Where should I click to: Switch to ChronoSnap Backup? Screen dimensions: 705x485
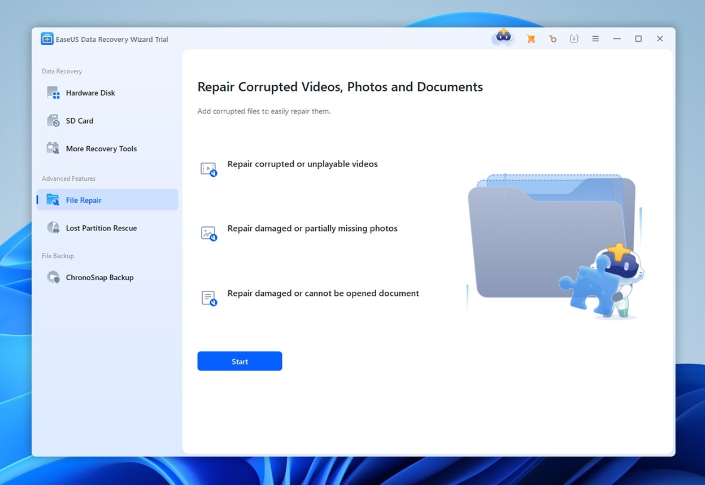point(107,277)
